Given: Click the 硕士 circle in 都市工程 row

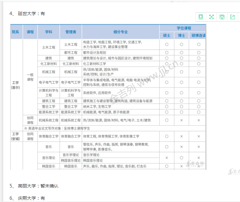Looking at the screenshot, I should tap(167, 52).
